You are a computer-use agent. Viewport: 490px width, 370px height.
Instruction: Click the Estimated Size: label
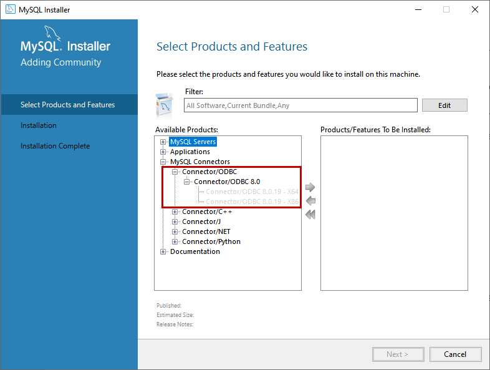[175, 315]
